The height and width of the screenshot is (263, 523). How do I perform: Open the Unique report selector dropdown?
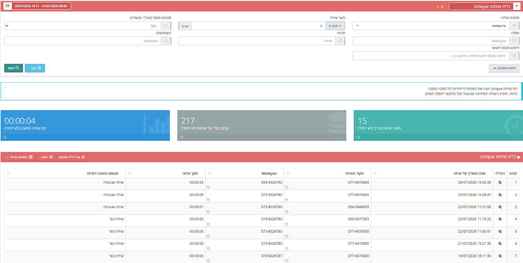click(x=485, y=6)
